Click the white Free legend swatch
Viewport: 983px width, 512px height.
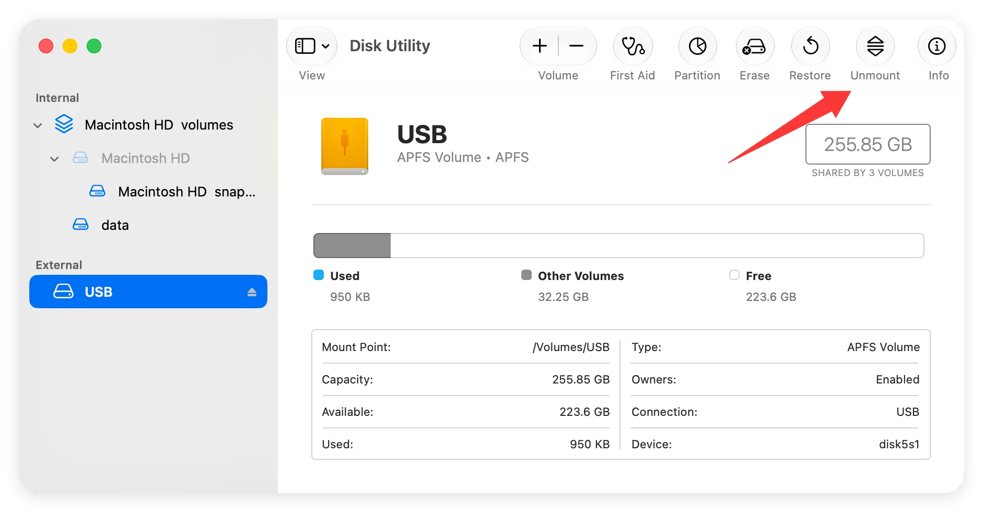[x=734, y=275]
